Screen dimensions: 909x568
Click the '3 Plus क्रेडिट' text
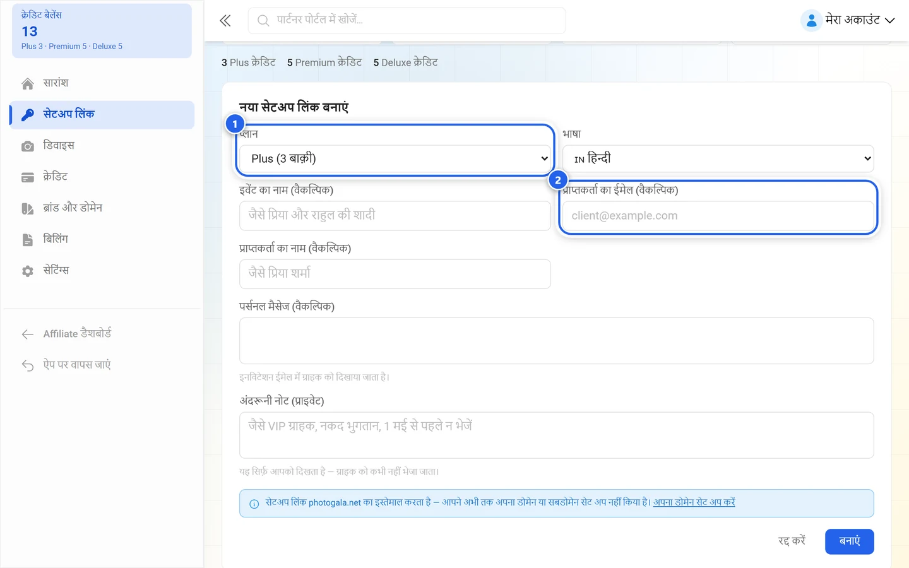(x=249, y=62)
